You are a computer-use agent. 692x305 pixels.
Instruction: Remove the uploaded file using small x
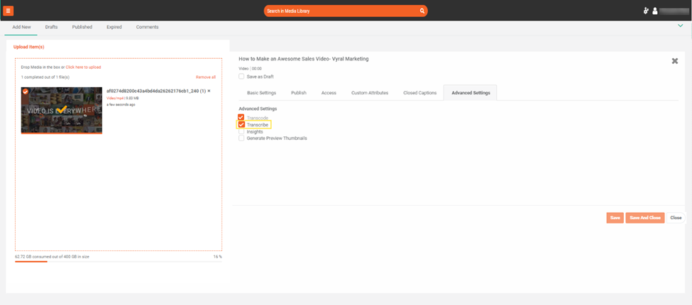coord(209,91)
